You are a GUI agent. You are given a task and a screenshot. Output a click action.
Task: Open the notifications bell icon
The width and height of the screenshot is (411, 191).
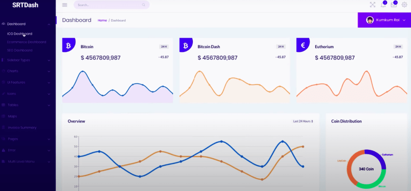pyautogui.click(x=383, y=5)
